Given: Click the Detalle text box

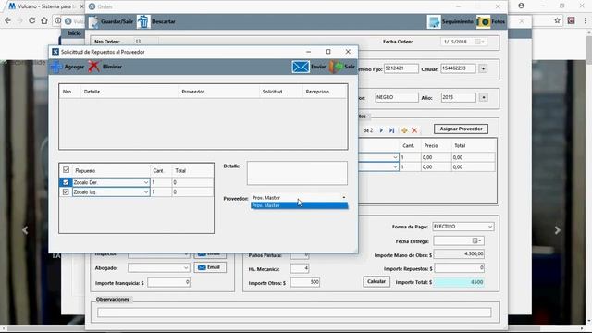Looking at the screenshot, I should tap(297, 173).
